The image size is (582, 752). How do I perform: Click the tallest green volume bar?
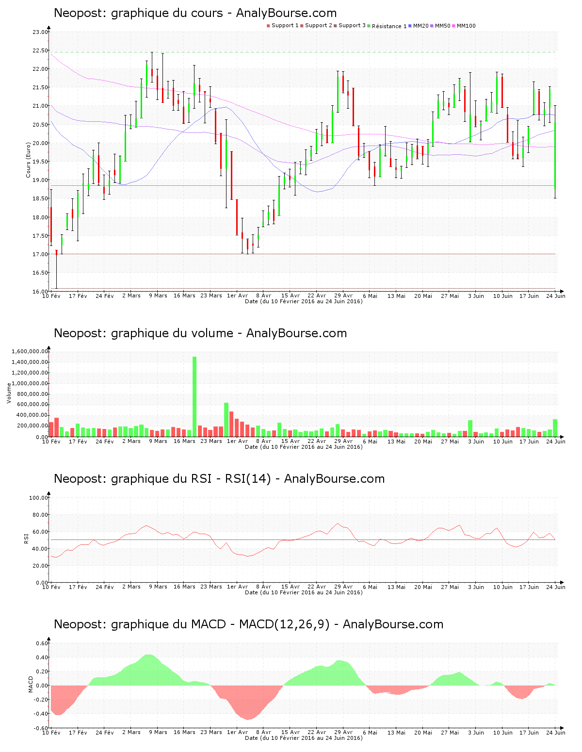195,397
